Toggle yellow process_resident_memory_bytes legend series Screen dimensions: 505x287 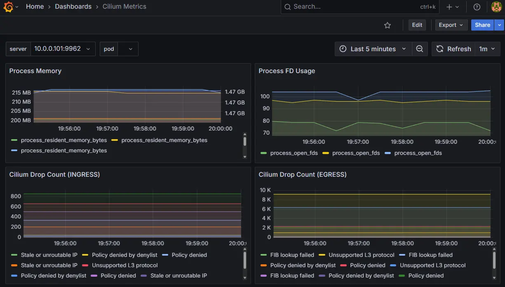coord(164,140)
